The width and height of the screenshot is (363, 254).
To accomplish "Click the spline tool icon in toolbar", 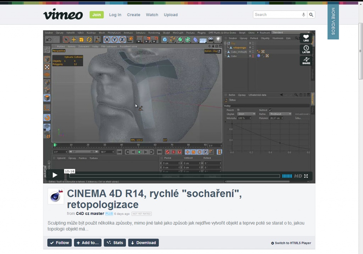I will (172, 40).
